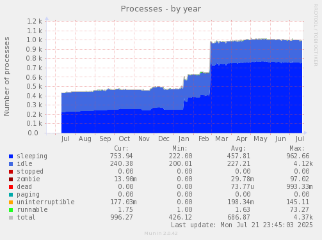This screenshot has height=240, width=322.
Task: Click the 'paging' legend label
Action: pos(28,195)
